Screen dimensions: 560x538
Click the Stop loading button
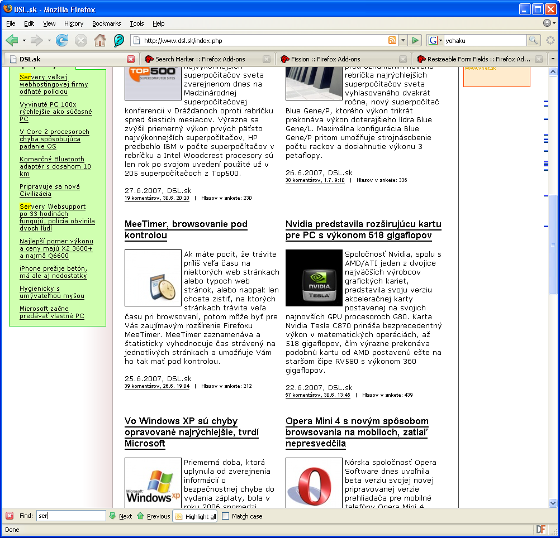(81, 40)
